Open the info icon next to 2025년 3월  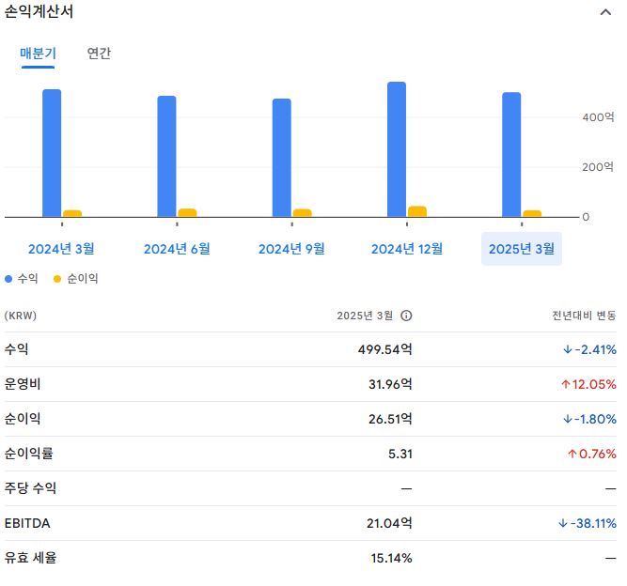point(406,316)
